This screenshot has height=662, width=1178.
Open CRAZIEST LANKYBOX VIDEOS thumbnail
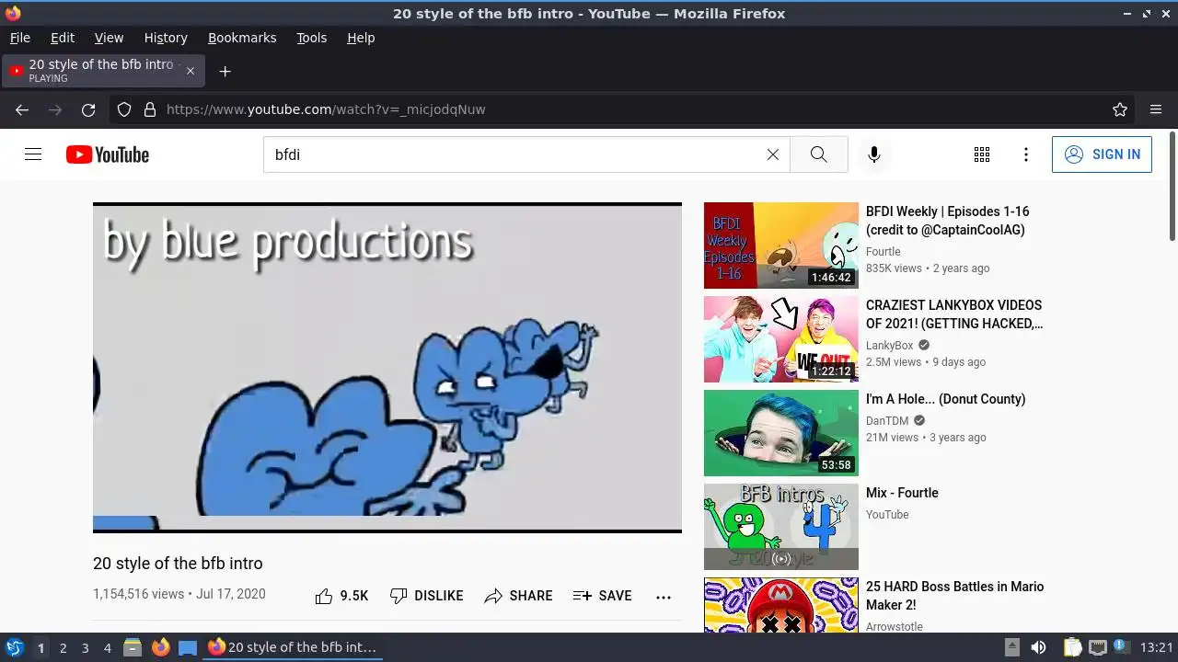(x=781, y=339)
